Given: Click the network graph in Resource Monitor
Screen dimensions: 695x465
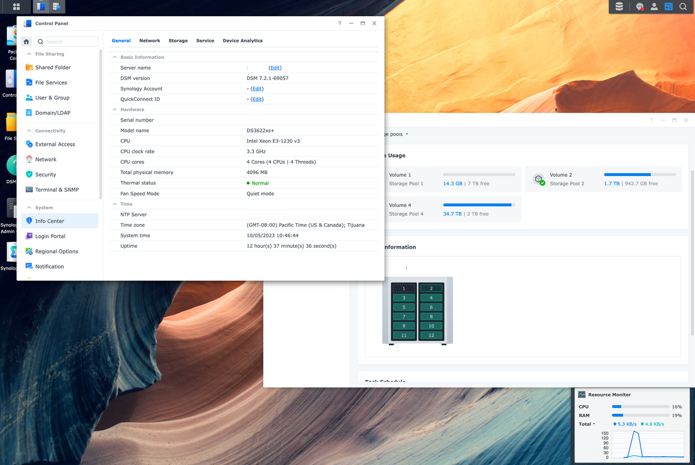Looking at the screenshot, I should 647,445.
